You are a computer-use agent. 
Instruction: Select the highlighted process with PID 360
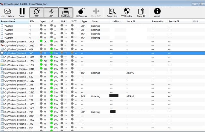[102, 53]
